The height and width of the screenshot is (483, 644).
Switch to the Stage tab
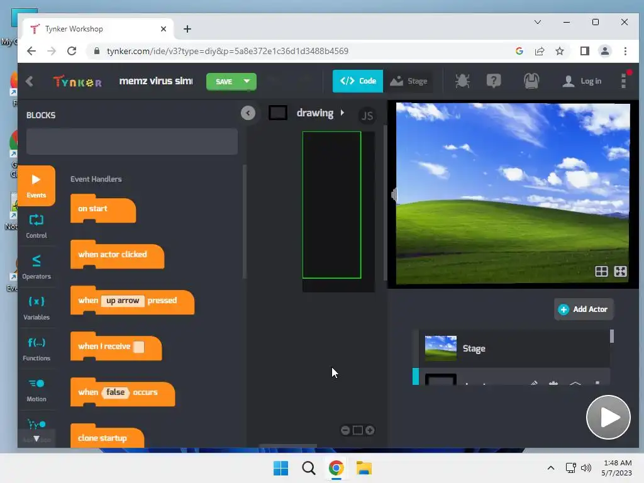pyautogui.click(x=409, y=81)
